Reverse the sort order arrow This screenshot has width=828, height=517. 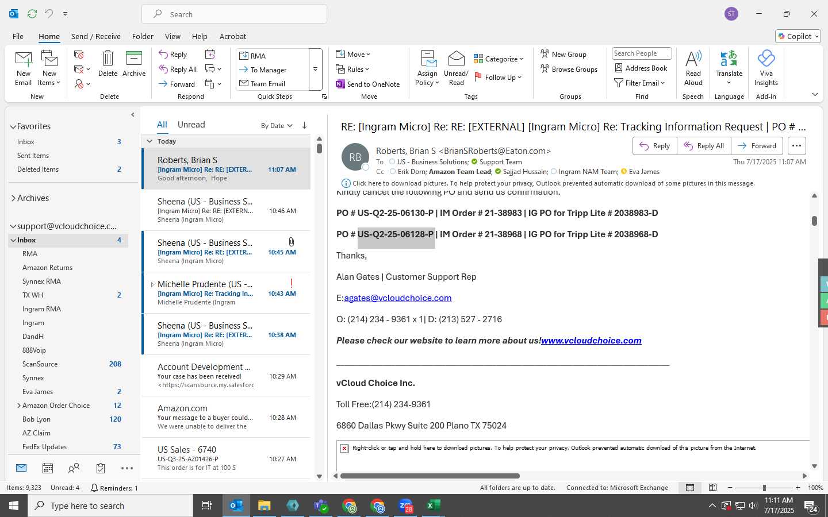(x=304, y=125)
